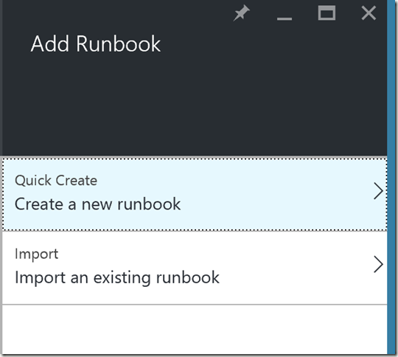
Task: Click the 'Quick Create' heading text
Action: click(x=56, y=181)
